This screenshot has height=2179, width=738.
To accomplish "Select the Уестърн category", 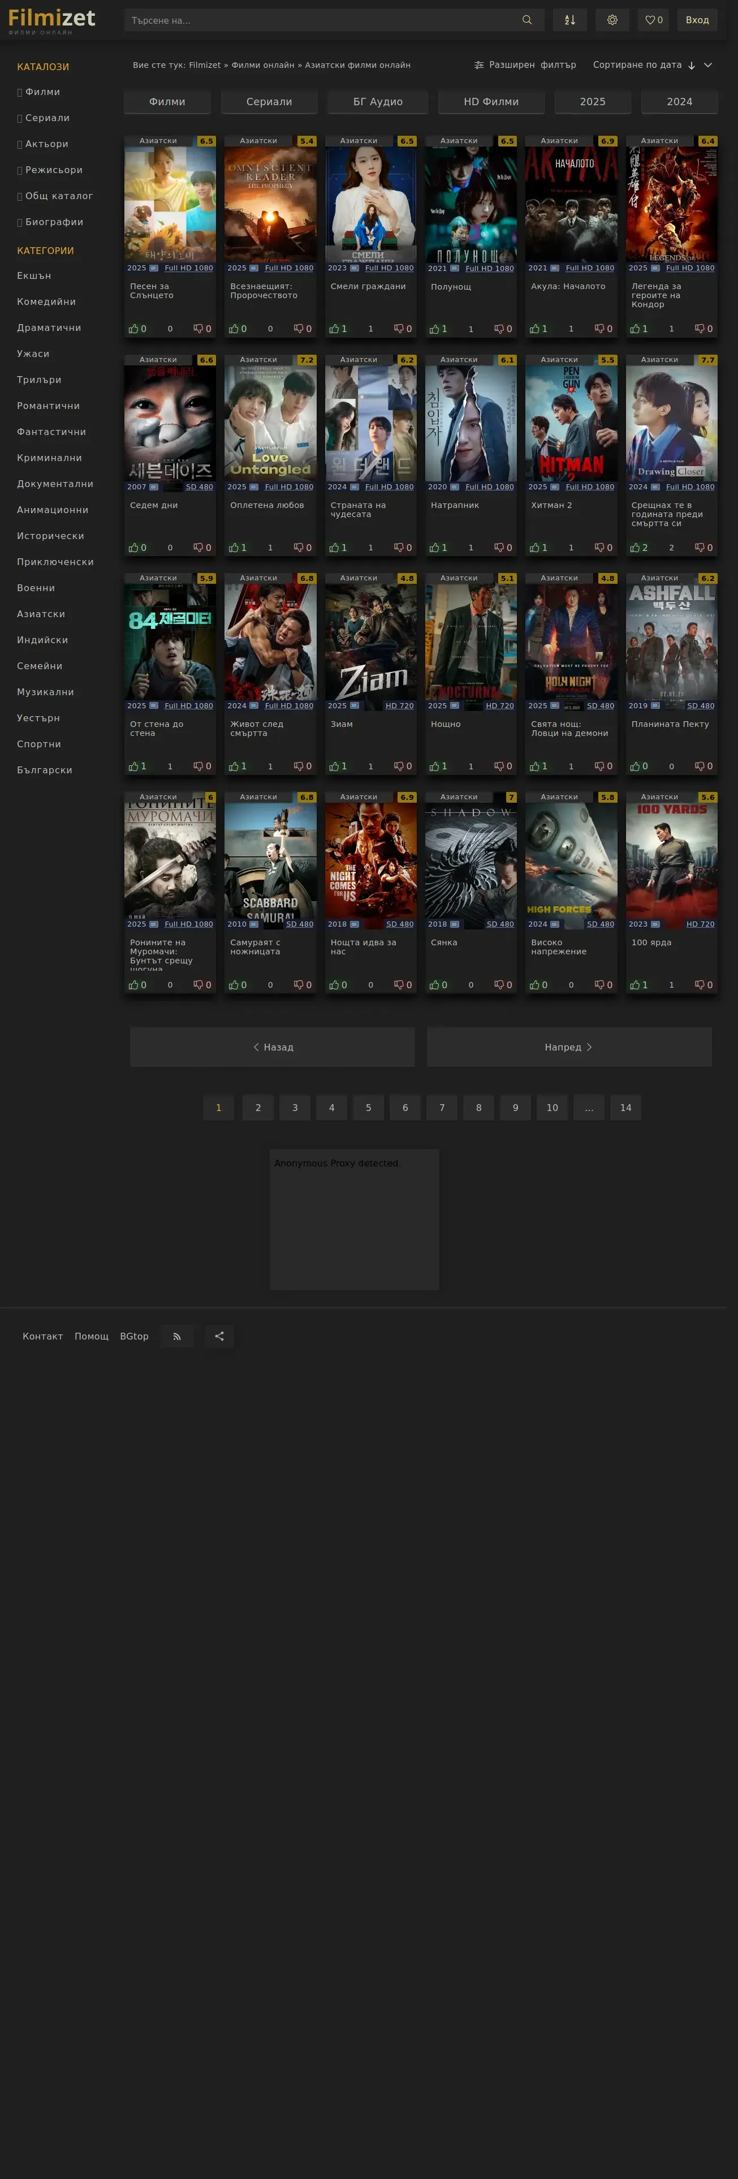I will [x=38, y=718].
